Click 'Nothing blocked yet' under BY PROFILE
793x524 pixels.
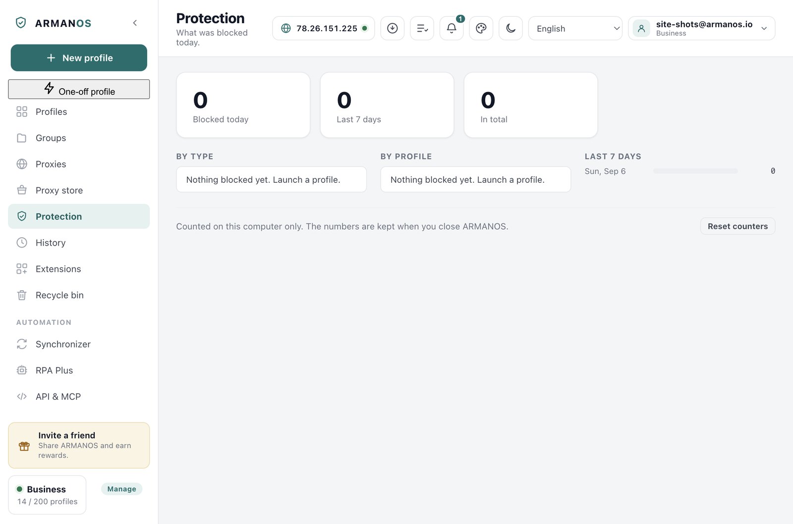click(476, 180)
